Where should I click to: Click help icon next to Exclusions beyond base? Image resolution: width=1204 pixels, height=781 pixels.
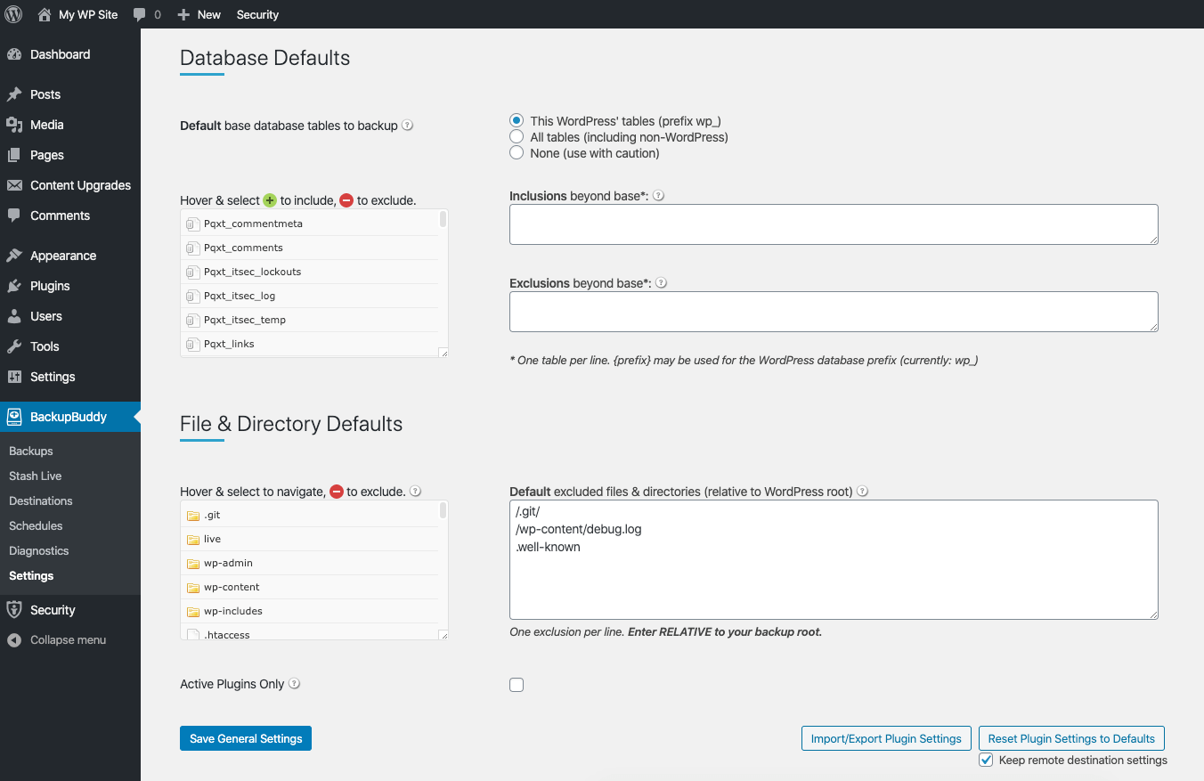coord(661,283)
